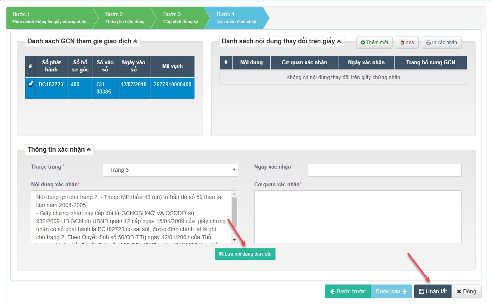Select Bước 4 Xác nhận đính chính step
This screenshot has height=307, width=492.
point(237,18)
